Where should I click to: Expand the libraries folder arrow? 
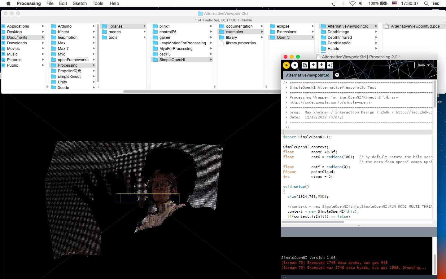tap(144, 26)
